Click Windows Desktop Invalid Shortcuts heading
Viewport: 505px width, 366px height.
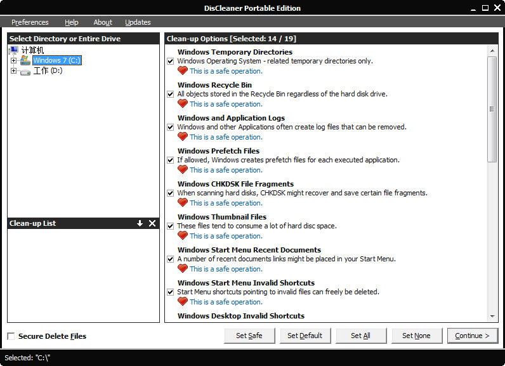click(x=241, y=316)
